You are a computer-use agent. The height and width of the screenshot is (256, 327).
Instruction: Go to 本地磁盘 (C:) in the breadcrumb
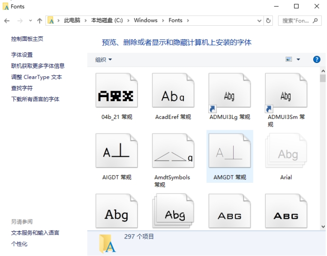pyautogui.click(x=107, y=21)
